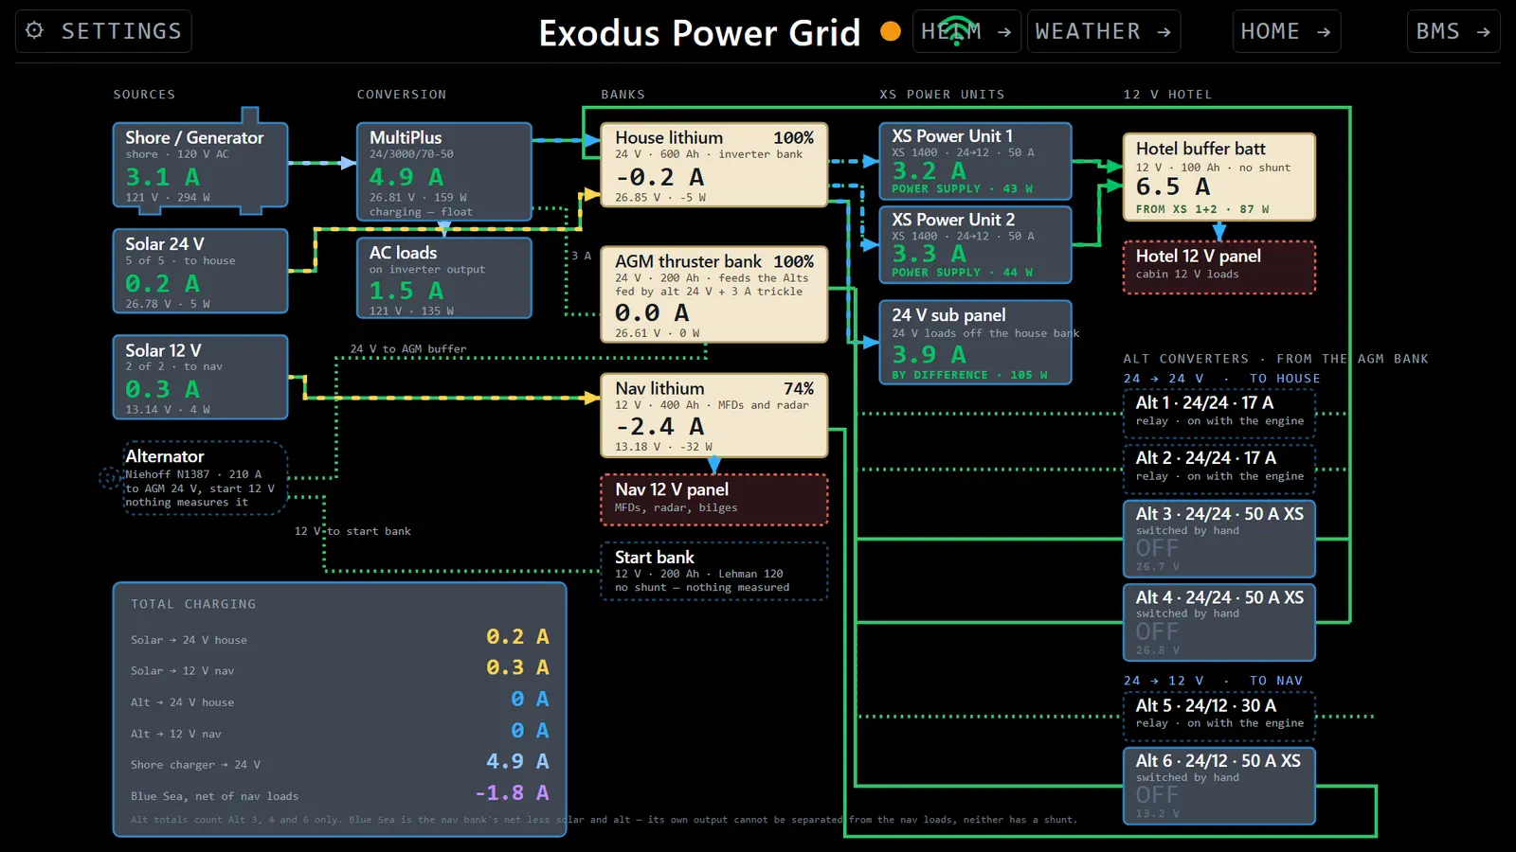Open the 24 V sub panel card
The image size is (1516, 852).
(x=975, y=342)
